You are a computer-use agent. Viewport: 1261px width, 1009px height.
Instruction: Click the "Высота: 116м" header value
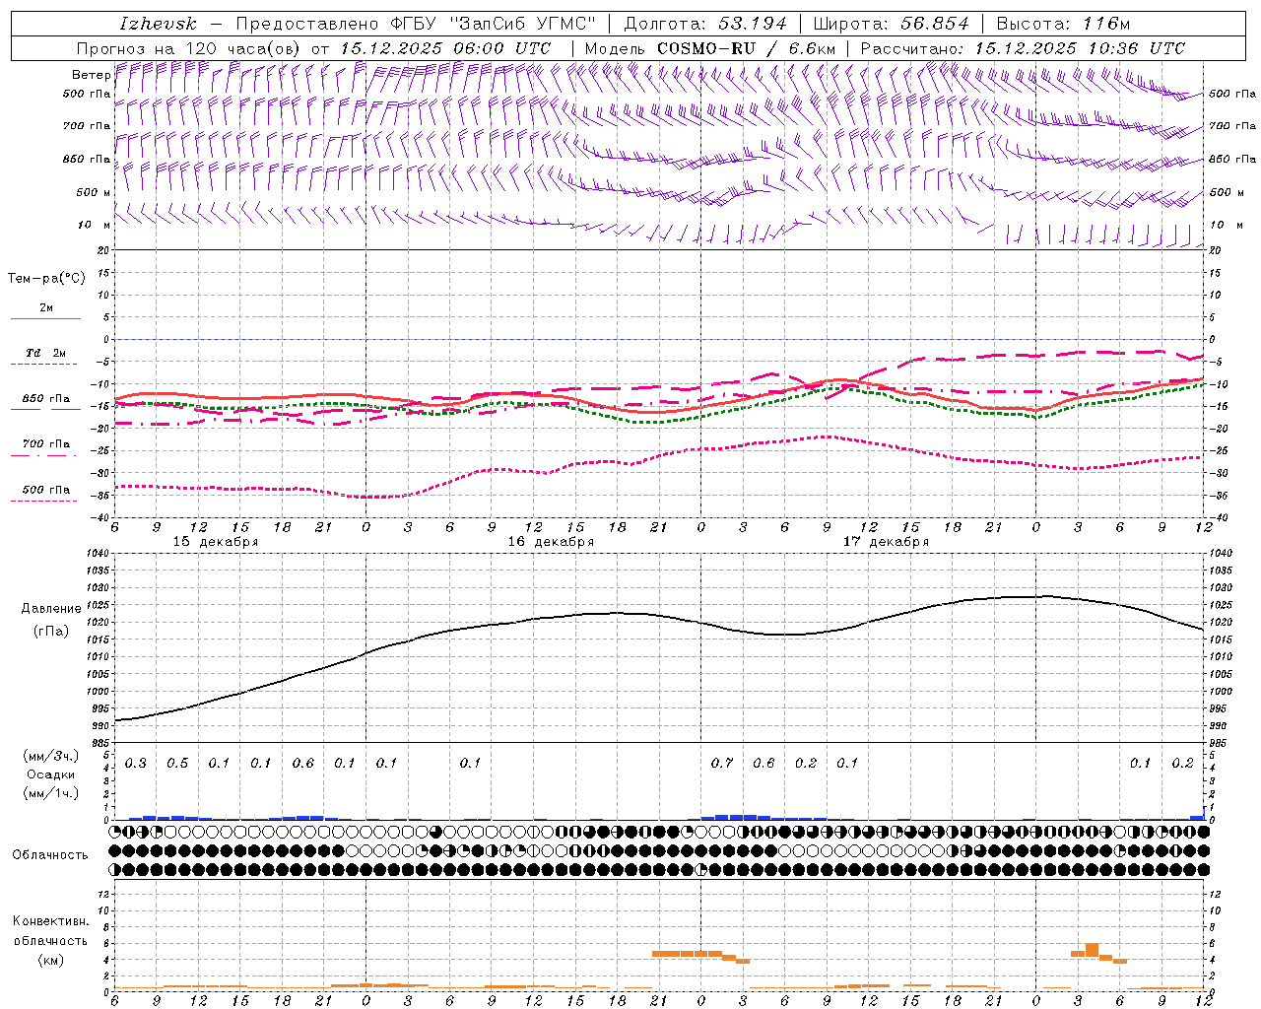coord(1063,24)
